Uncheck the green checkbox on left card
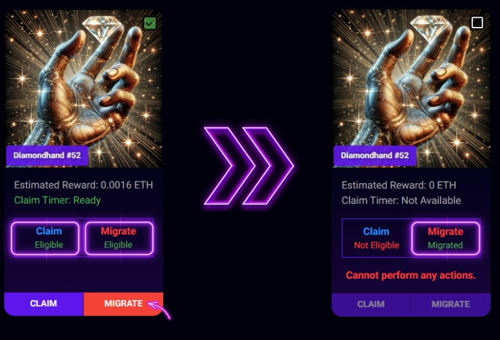Screen dimensions: 500x340 click(150, 23)
